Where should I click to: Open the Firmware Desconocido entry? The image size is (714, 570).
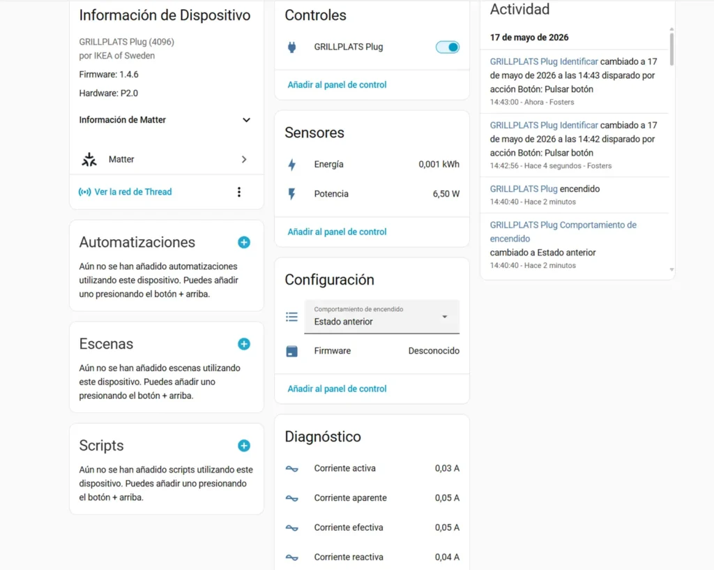click(x=372, y=352)
